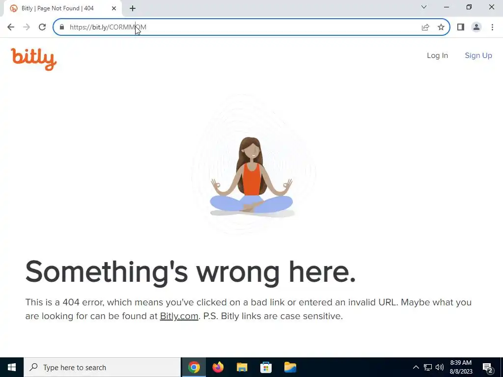This screenshot has width=503, height=377.
Task: Open Microsoft Store from the taskbar
Action: click(266, 367)
